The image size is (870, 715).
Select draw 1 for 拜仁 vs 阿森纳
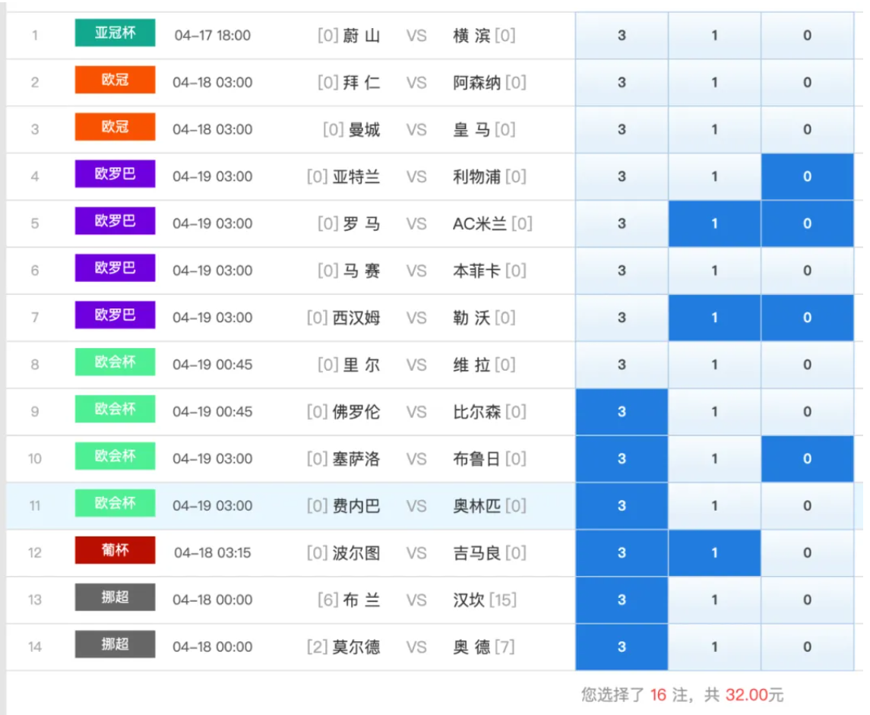tap(714, 83)
